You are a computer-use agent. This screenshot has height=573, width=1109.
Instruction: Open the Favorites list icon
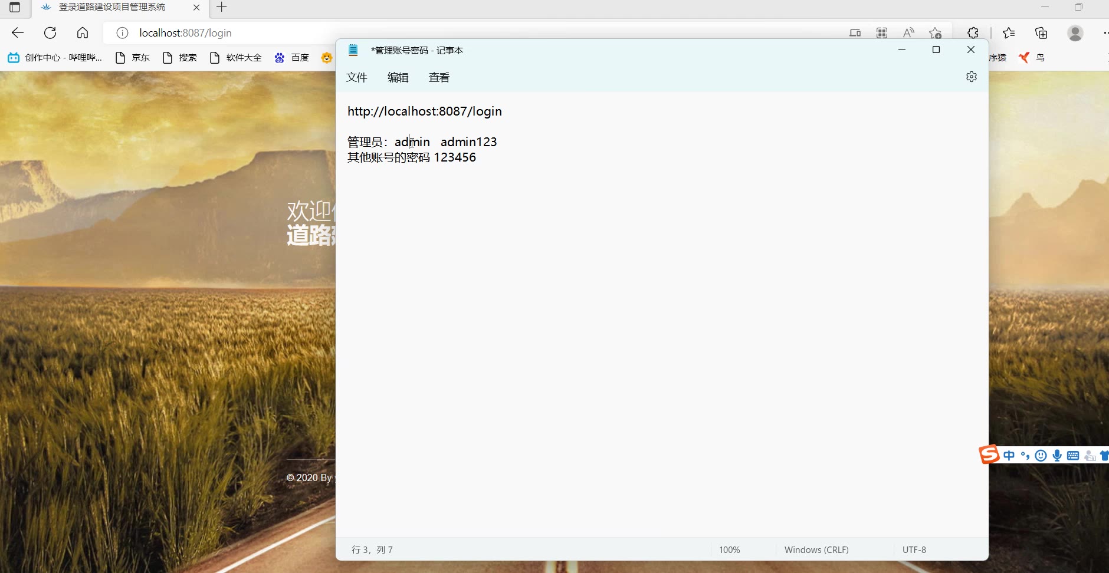(1009, 33)
